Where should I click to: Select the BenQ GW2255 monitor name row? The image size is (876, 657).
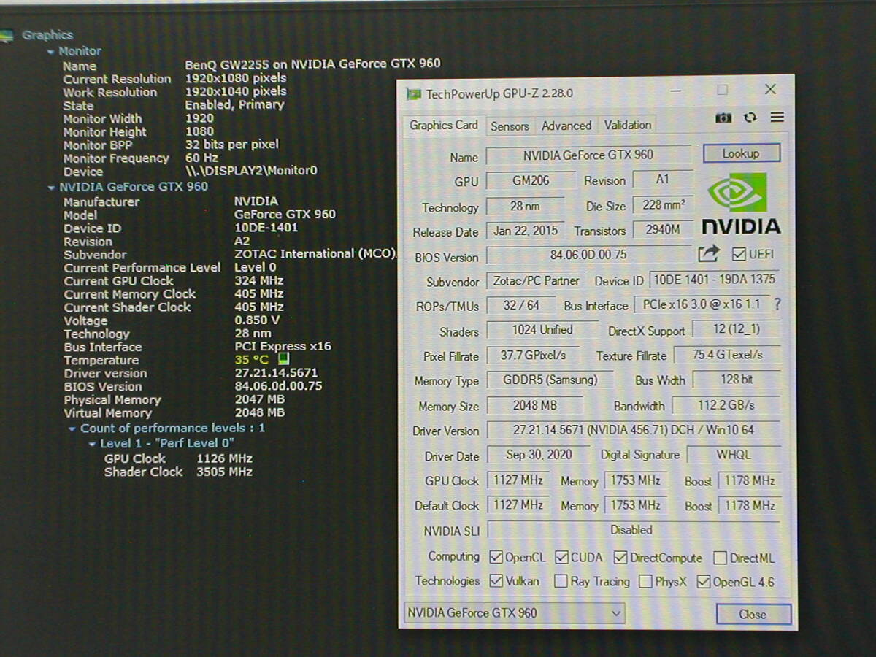click(251, 64)
